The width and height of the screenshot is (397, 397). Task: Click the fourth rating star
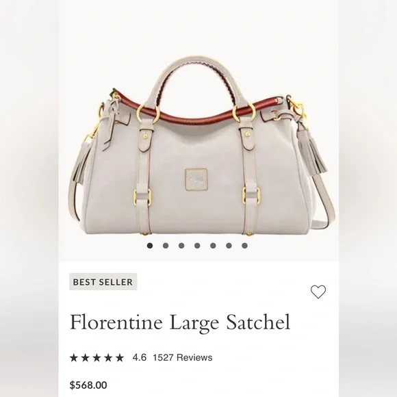108,357
